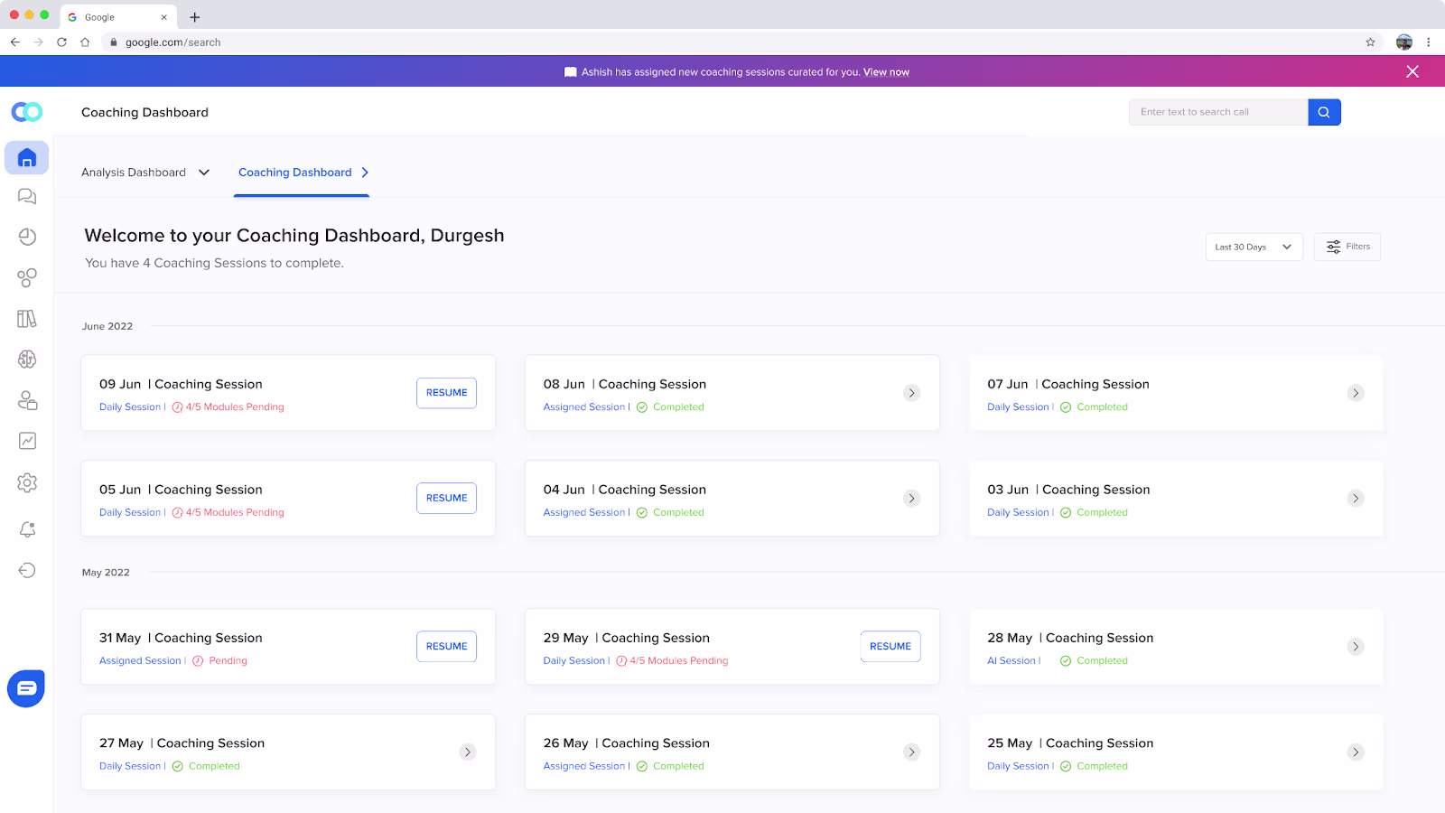Click the 26 May Coaching Session title
This screenshot has width=1445, height=813.
(627, 743)
